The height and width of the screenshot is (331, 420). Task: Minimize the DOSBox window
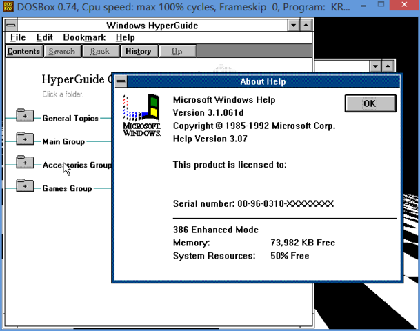point(363,6)
